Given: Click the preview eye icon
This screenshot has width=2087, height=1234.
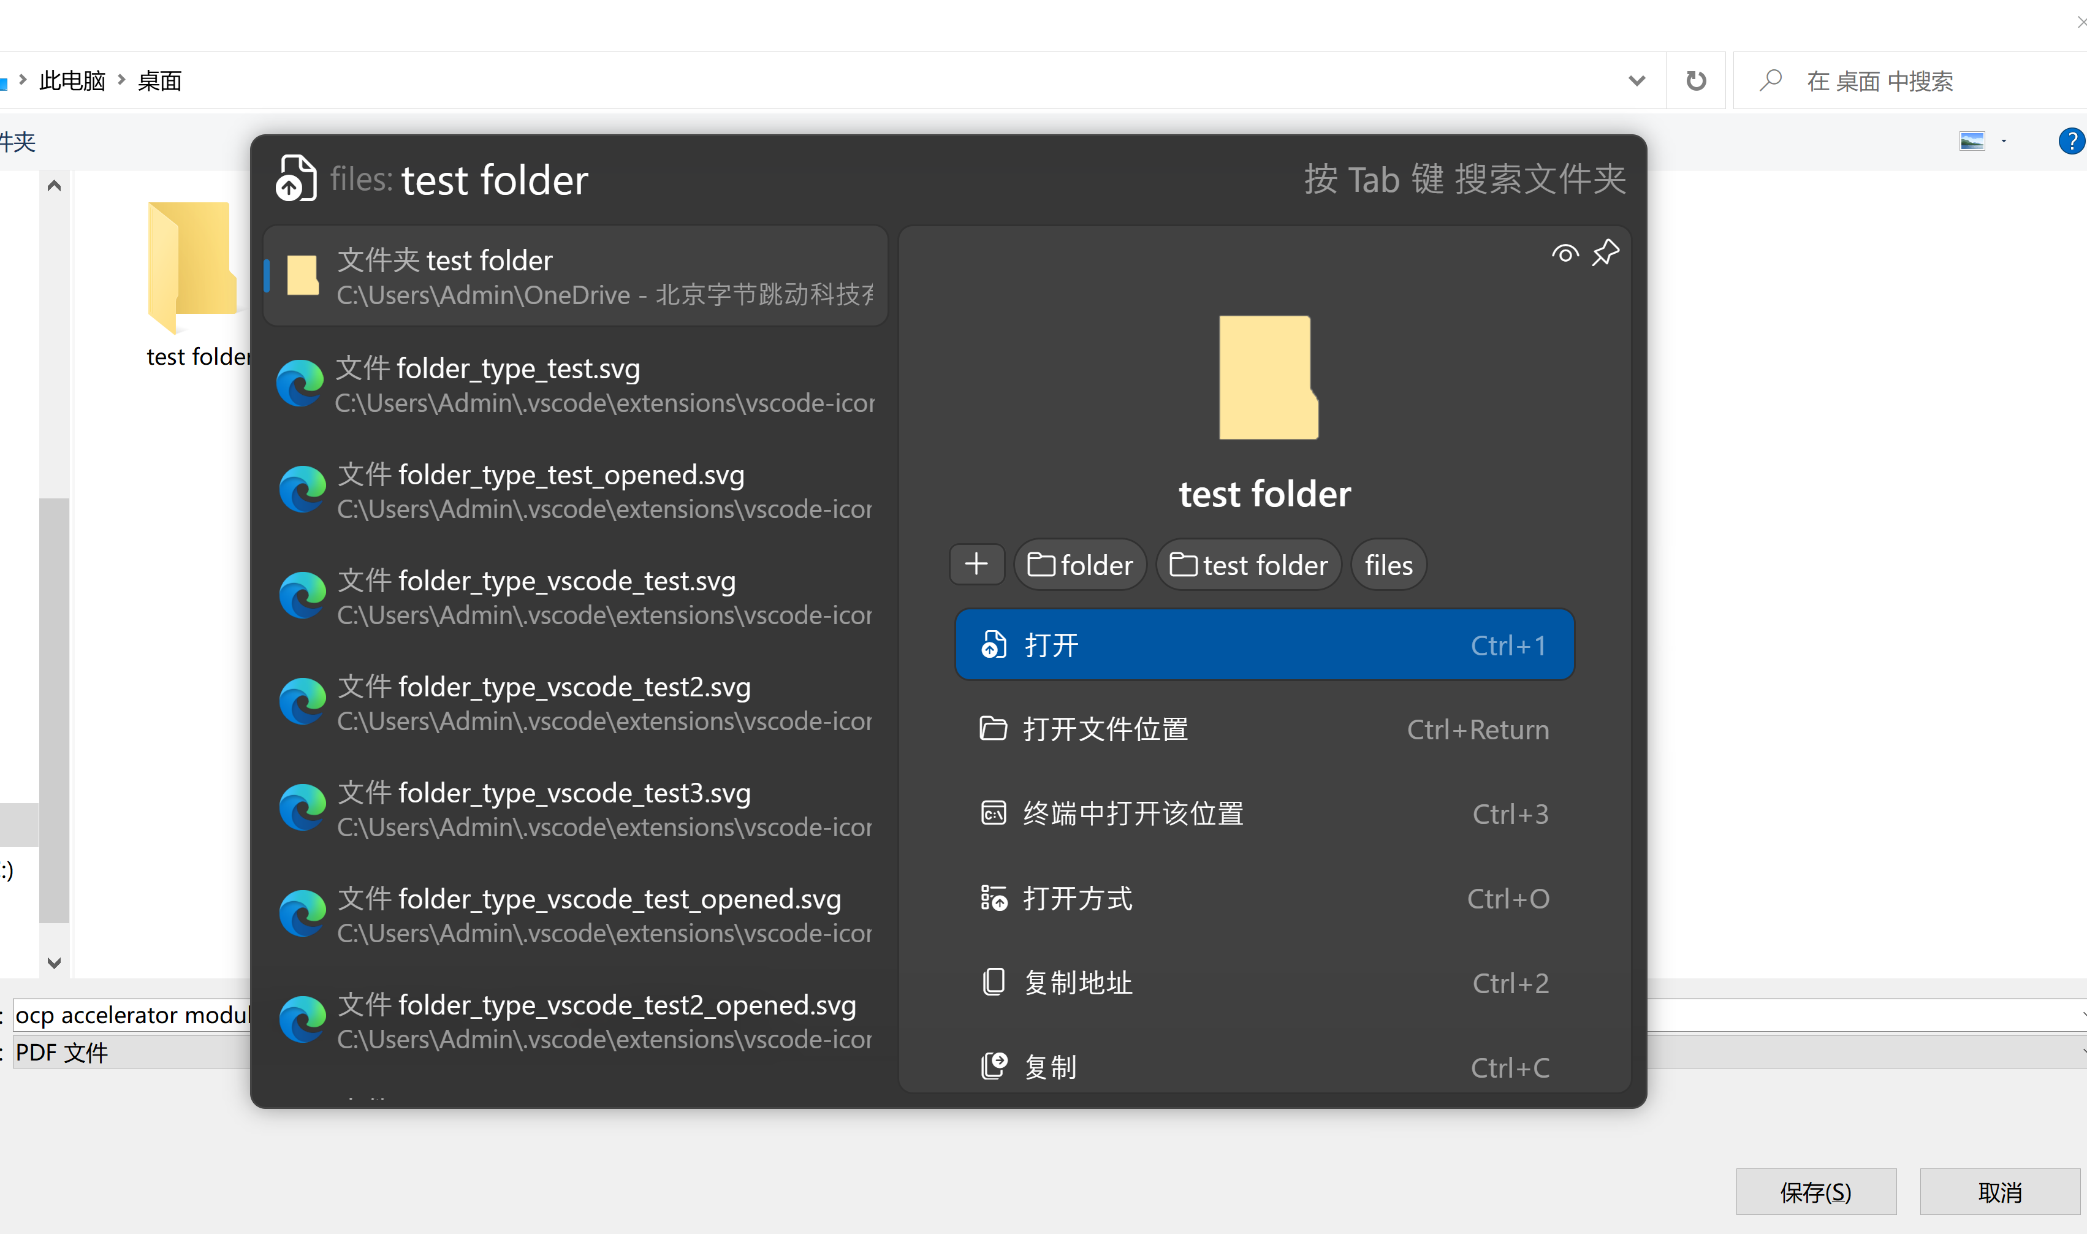Looking at the screenshot, I should [1565, 253].
